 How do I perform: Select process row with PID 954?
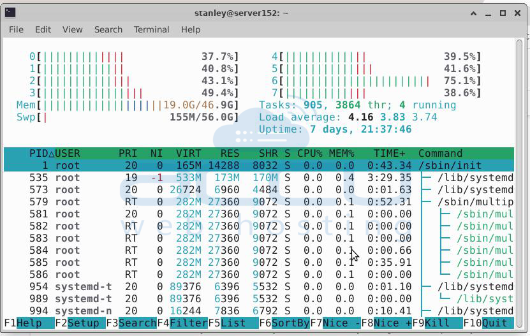(x=259, y=287)
